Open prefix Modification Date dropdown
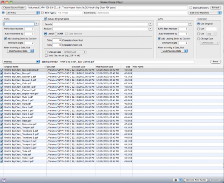The width and height of the screenshot is (224, 183). pos(20,51)
